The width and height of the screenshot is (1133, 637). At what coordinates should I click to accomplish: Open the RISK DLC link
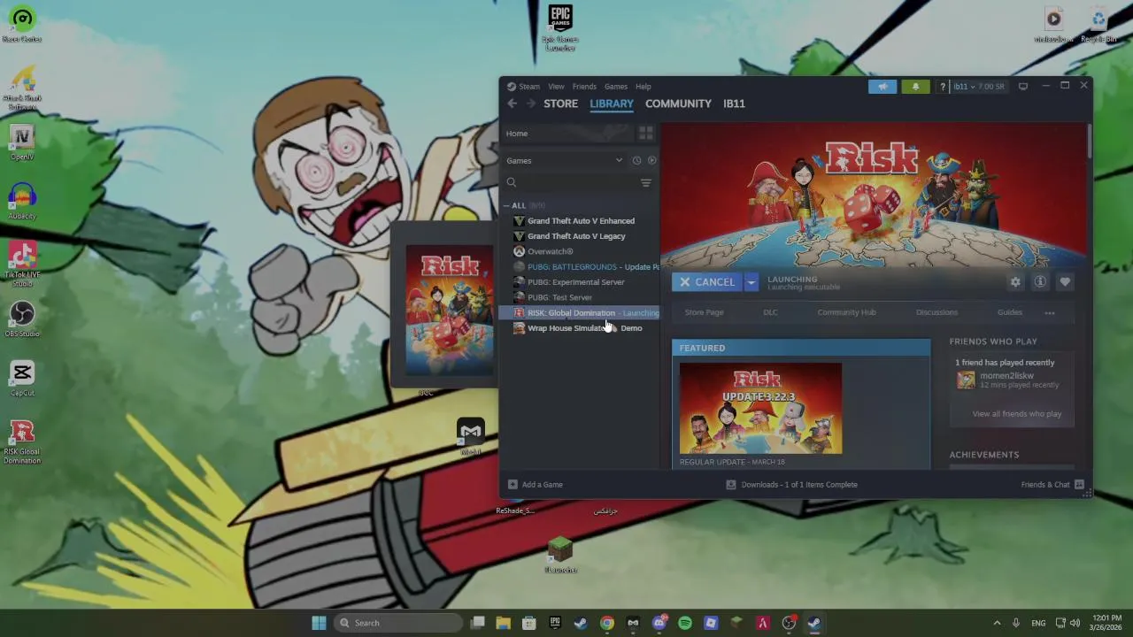pyautogui.click(x=771, y=312)
